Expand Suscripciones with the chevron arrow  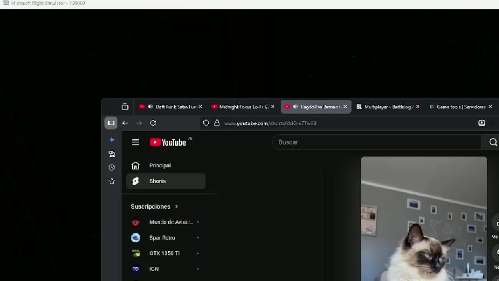tap(176, 206)
